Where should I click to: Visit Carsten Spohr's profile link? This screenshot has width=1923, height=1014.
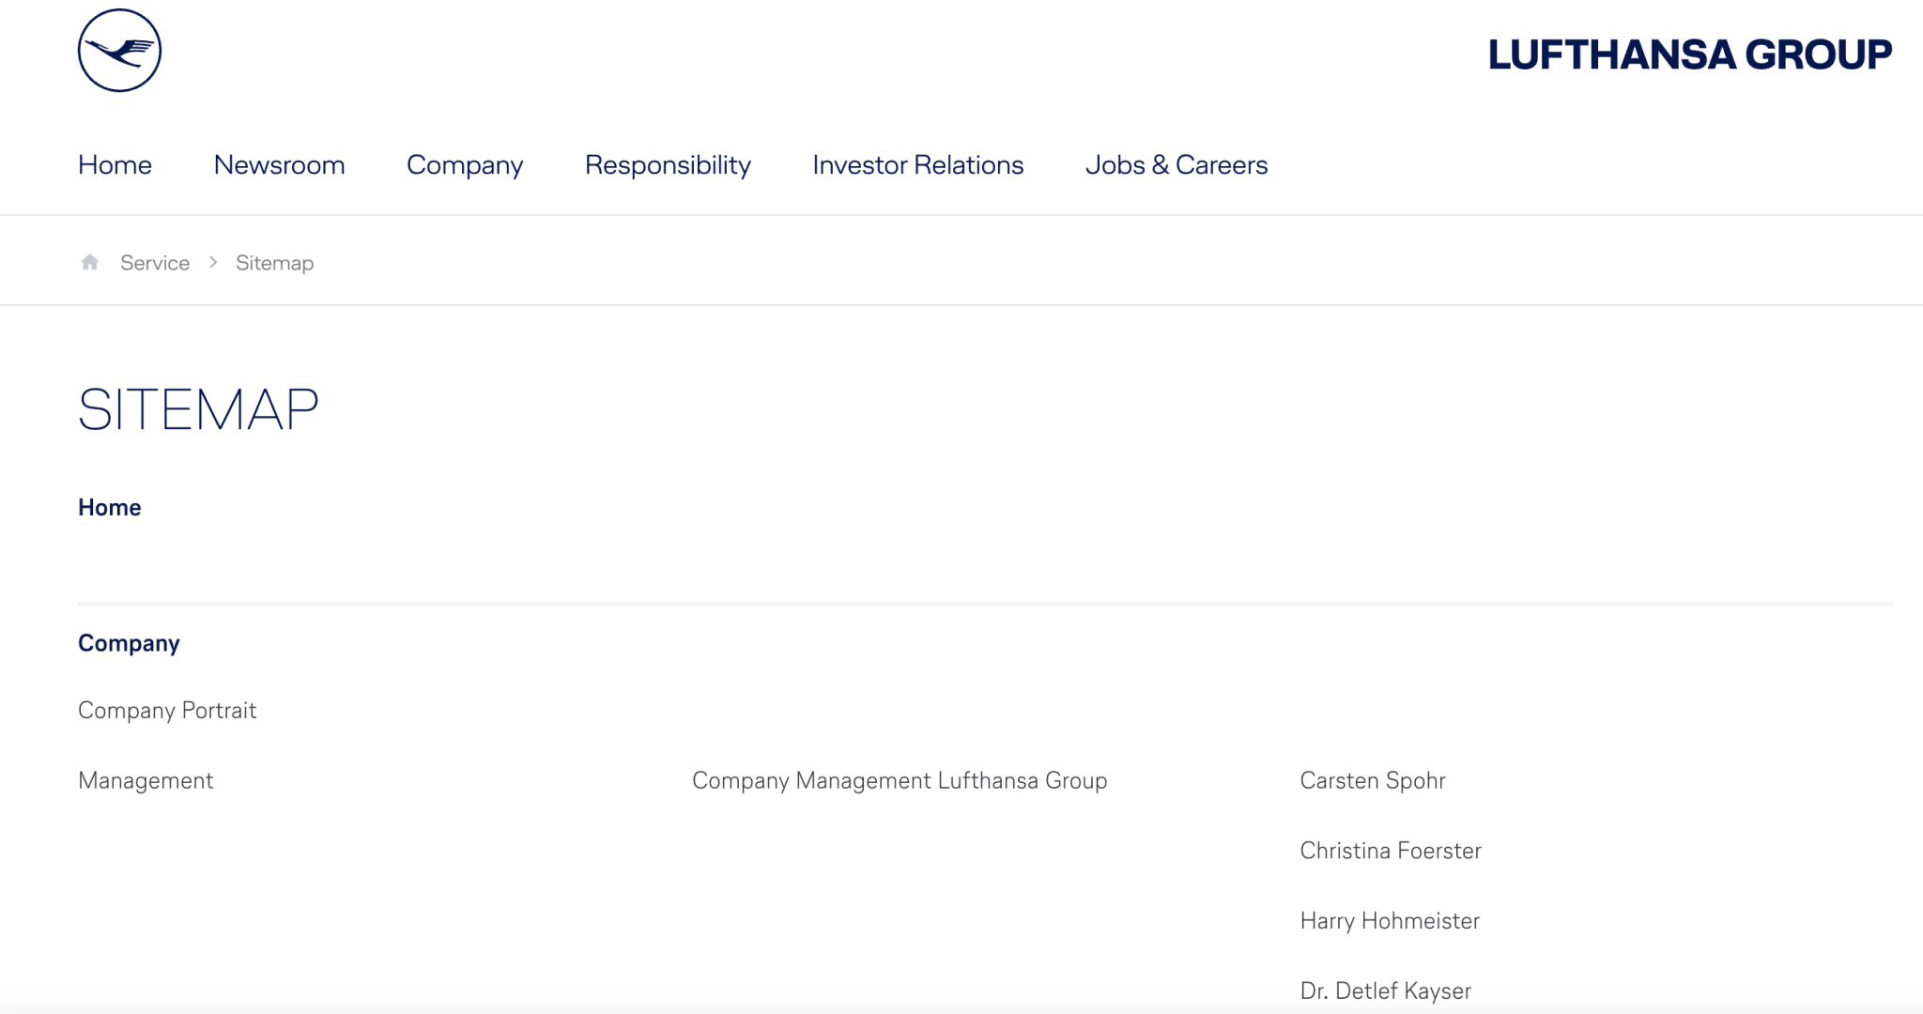click(x=1372, y=781)
